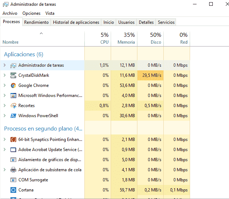Click the printer icon for Aplicación de subsistema
Image resolution: width=229 pixels, height=199 pixels.
pos(13,170)
